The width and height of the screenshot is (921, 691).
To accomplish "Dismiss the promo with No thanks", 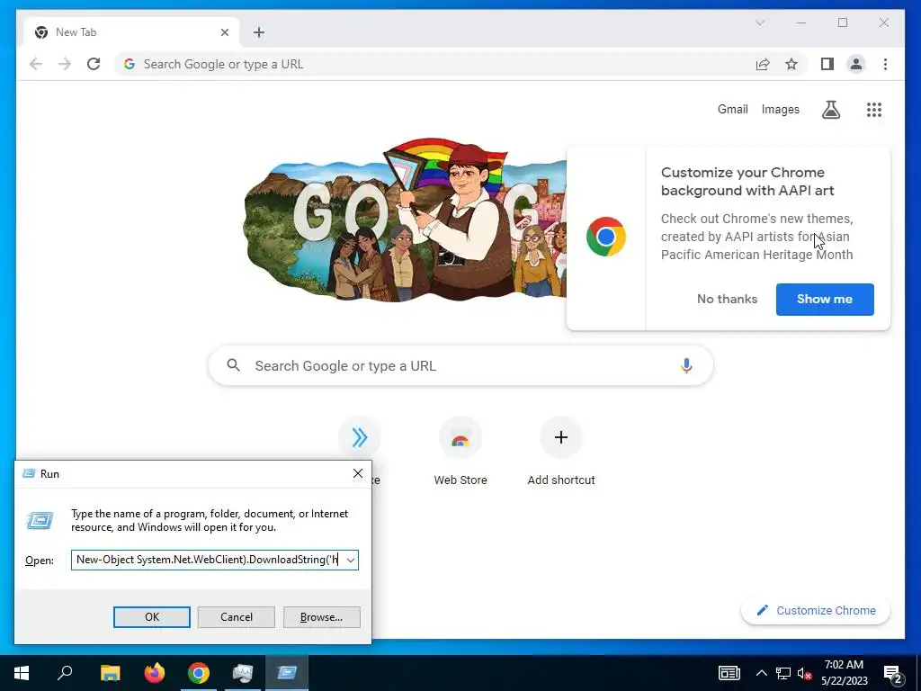I will tap(727, 299).
